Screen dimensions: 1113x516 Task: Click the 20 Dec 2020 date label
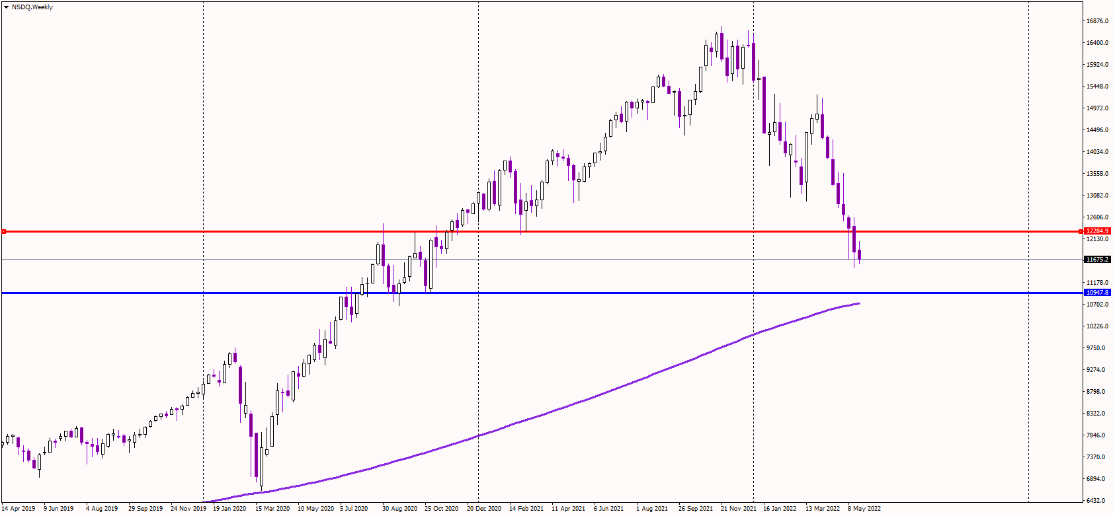click(485, 509)
